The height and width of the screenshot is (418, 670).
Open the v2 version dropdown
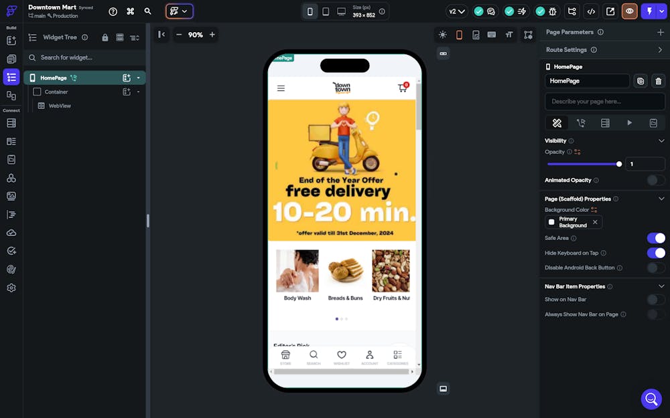[x=456, y=11]
